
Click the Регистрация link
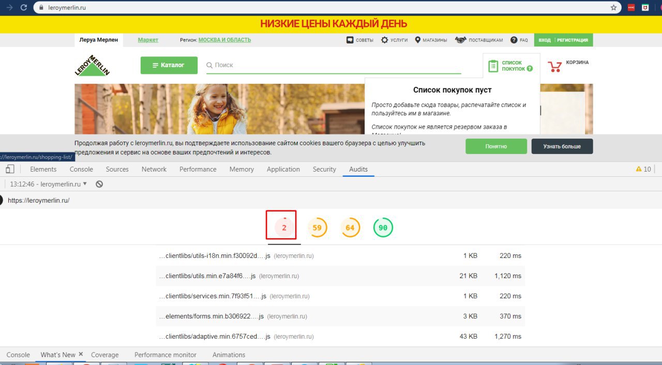pyautogui.click(x=572, y=40)
